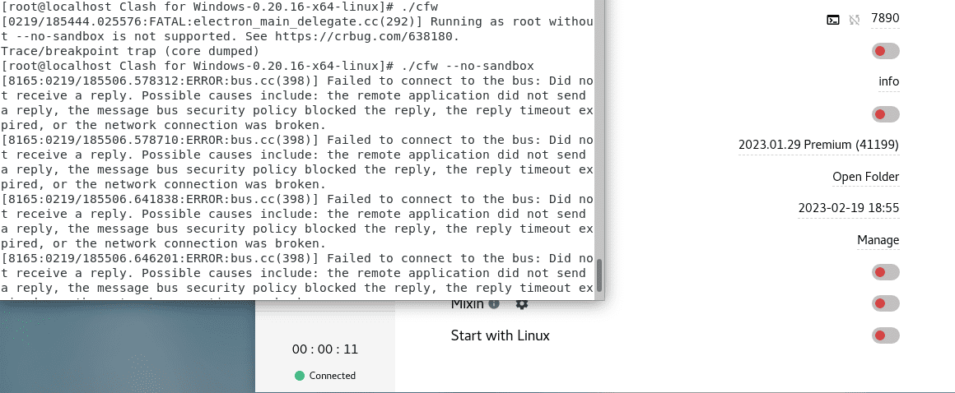
Task: Click the 2023.01.29 Premium core version
Action: tap(818, 145)
